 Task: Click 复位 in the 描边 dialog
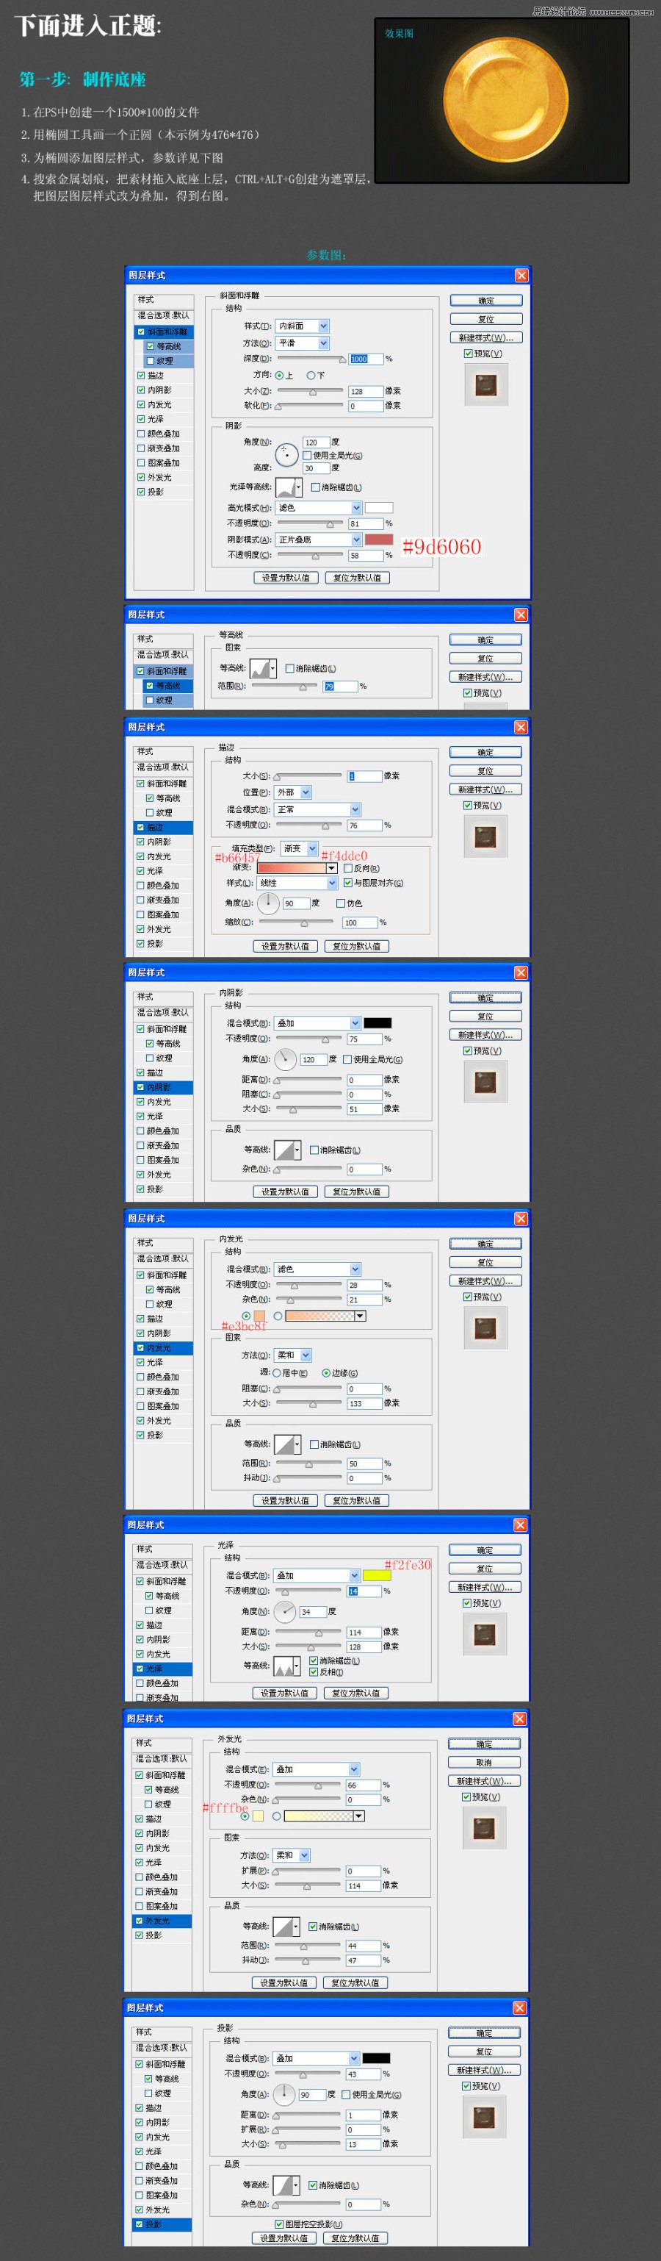pyautogui.click(x=485, y=770)
